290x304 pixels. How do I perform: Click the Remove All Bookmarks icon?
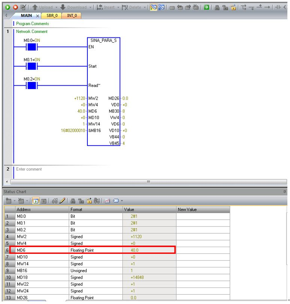(196, 7)
